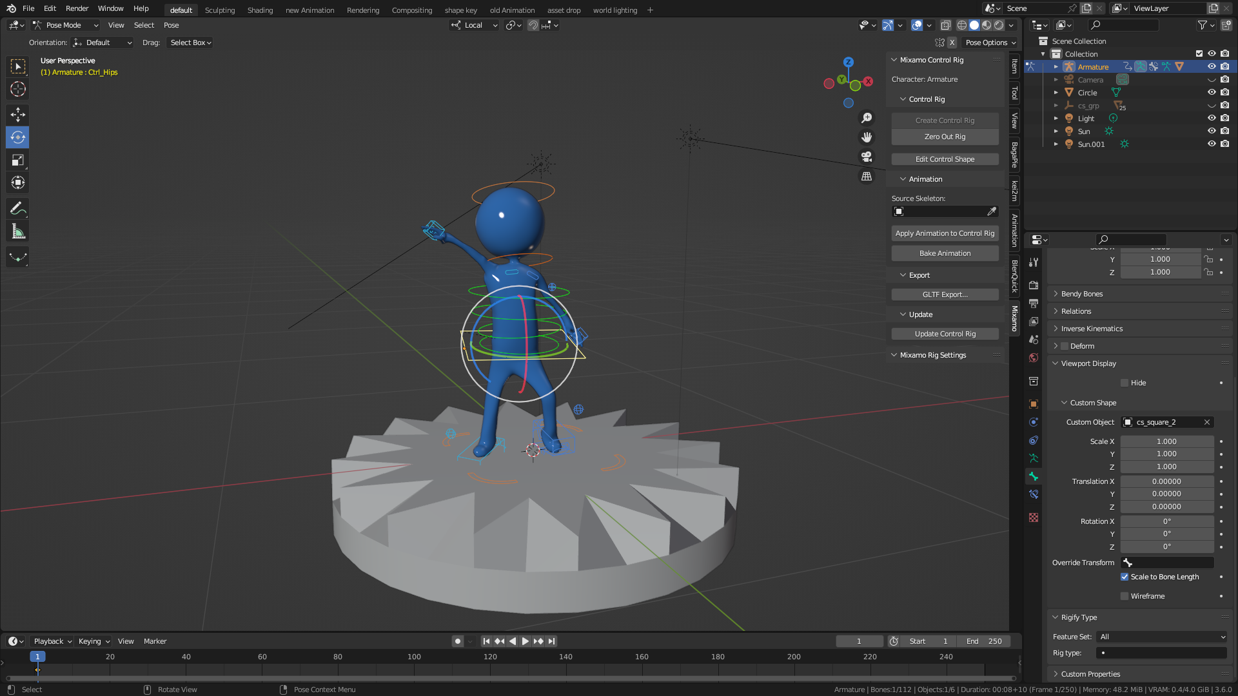Open the Rendering workspace tab
1238x696 pixels.
363,10
